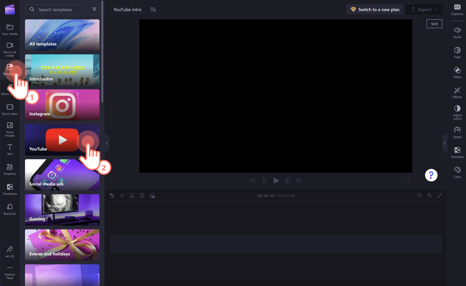466x286 pixels.
Task: Open the YouTube template category
Action: pyautogui.click(x=62, y=140)
